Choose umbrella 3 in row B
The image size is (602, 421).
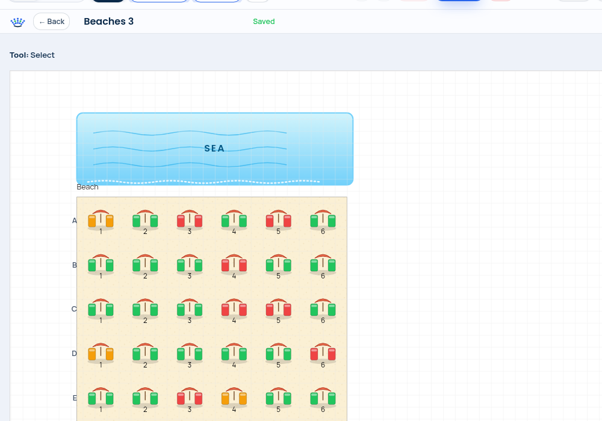[x=190, y=265]
